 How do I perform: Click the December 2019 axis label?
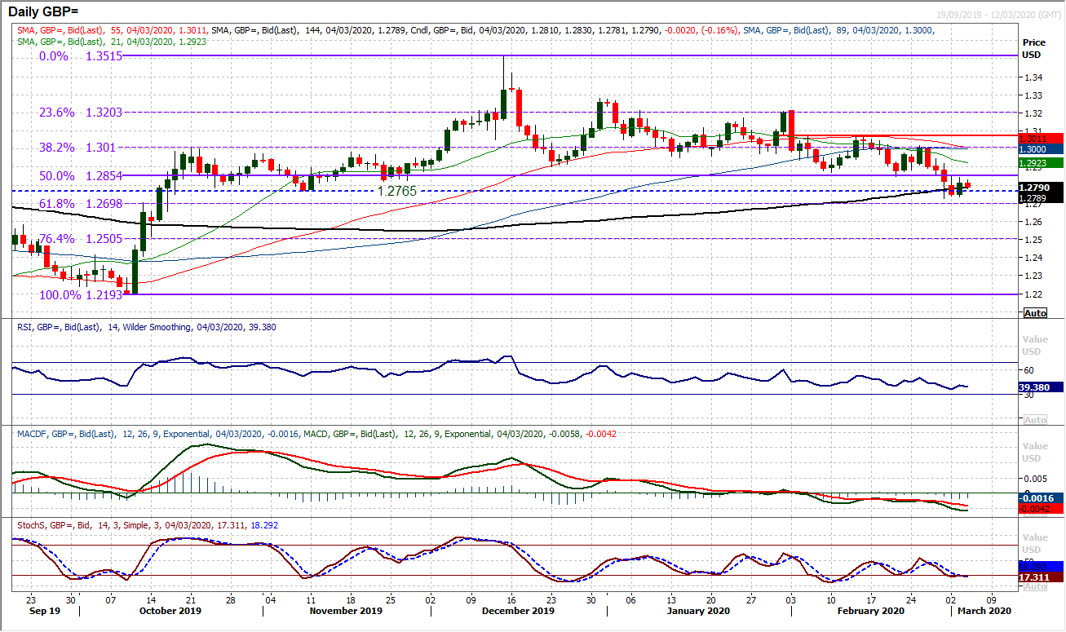pyautogui.click(x=517, y=611)
